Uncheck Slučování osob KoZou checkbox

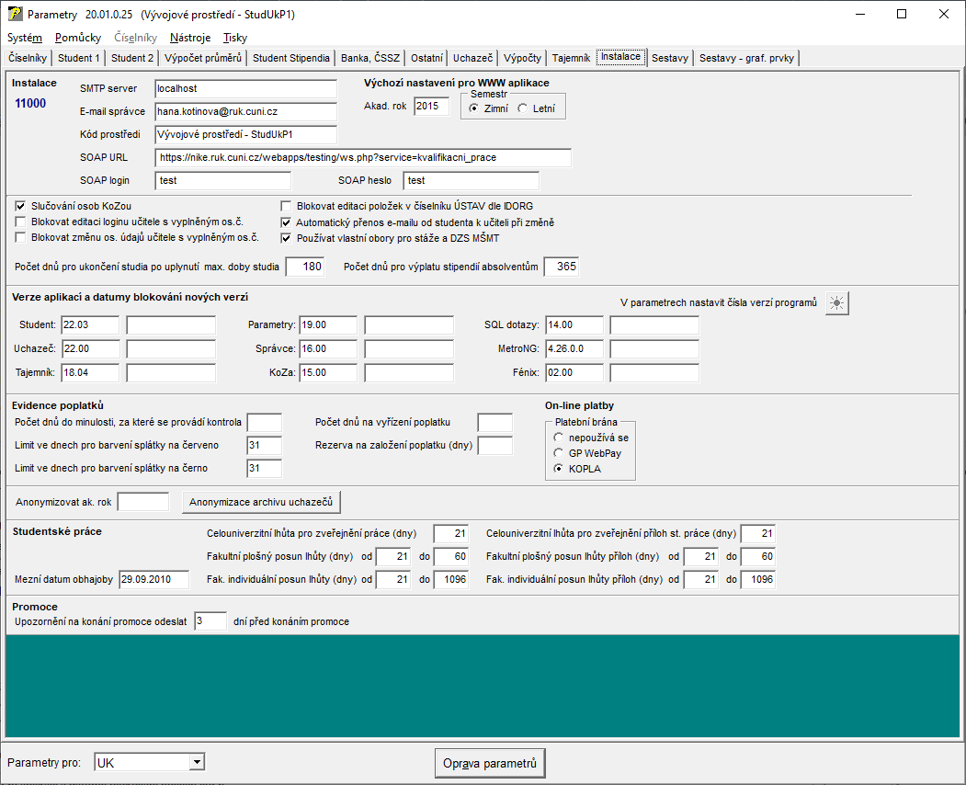(x=22, y=206)
